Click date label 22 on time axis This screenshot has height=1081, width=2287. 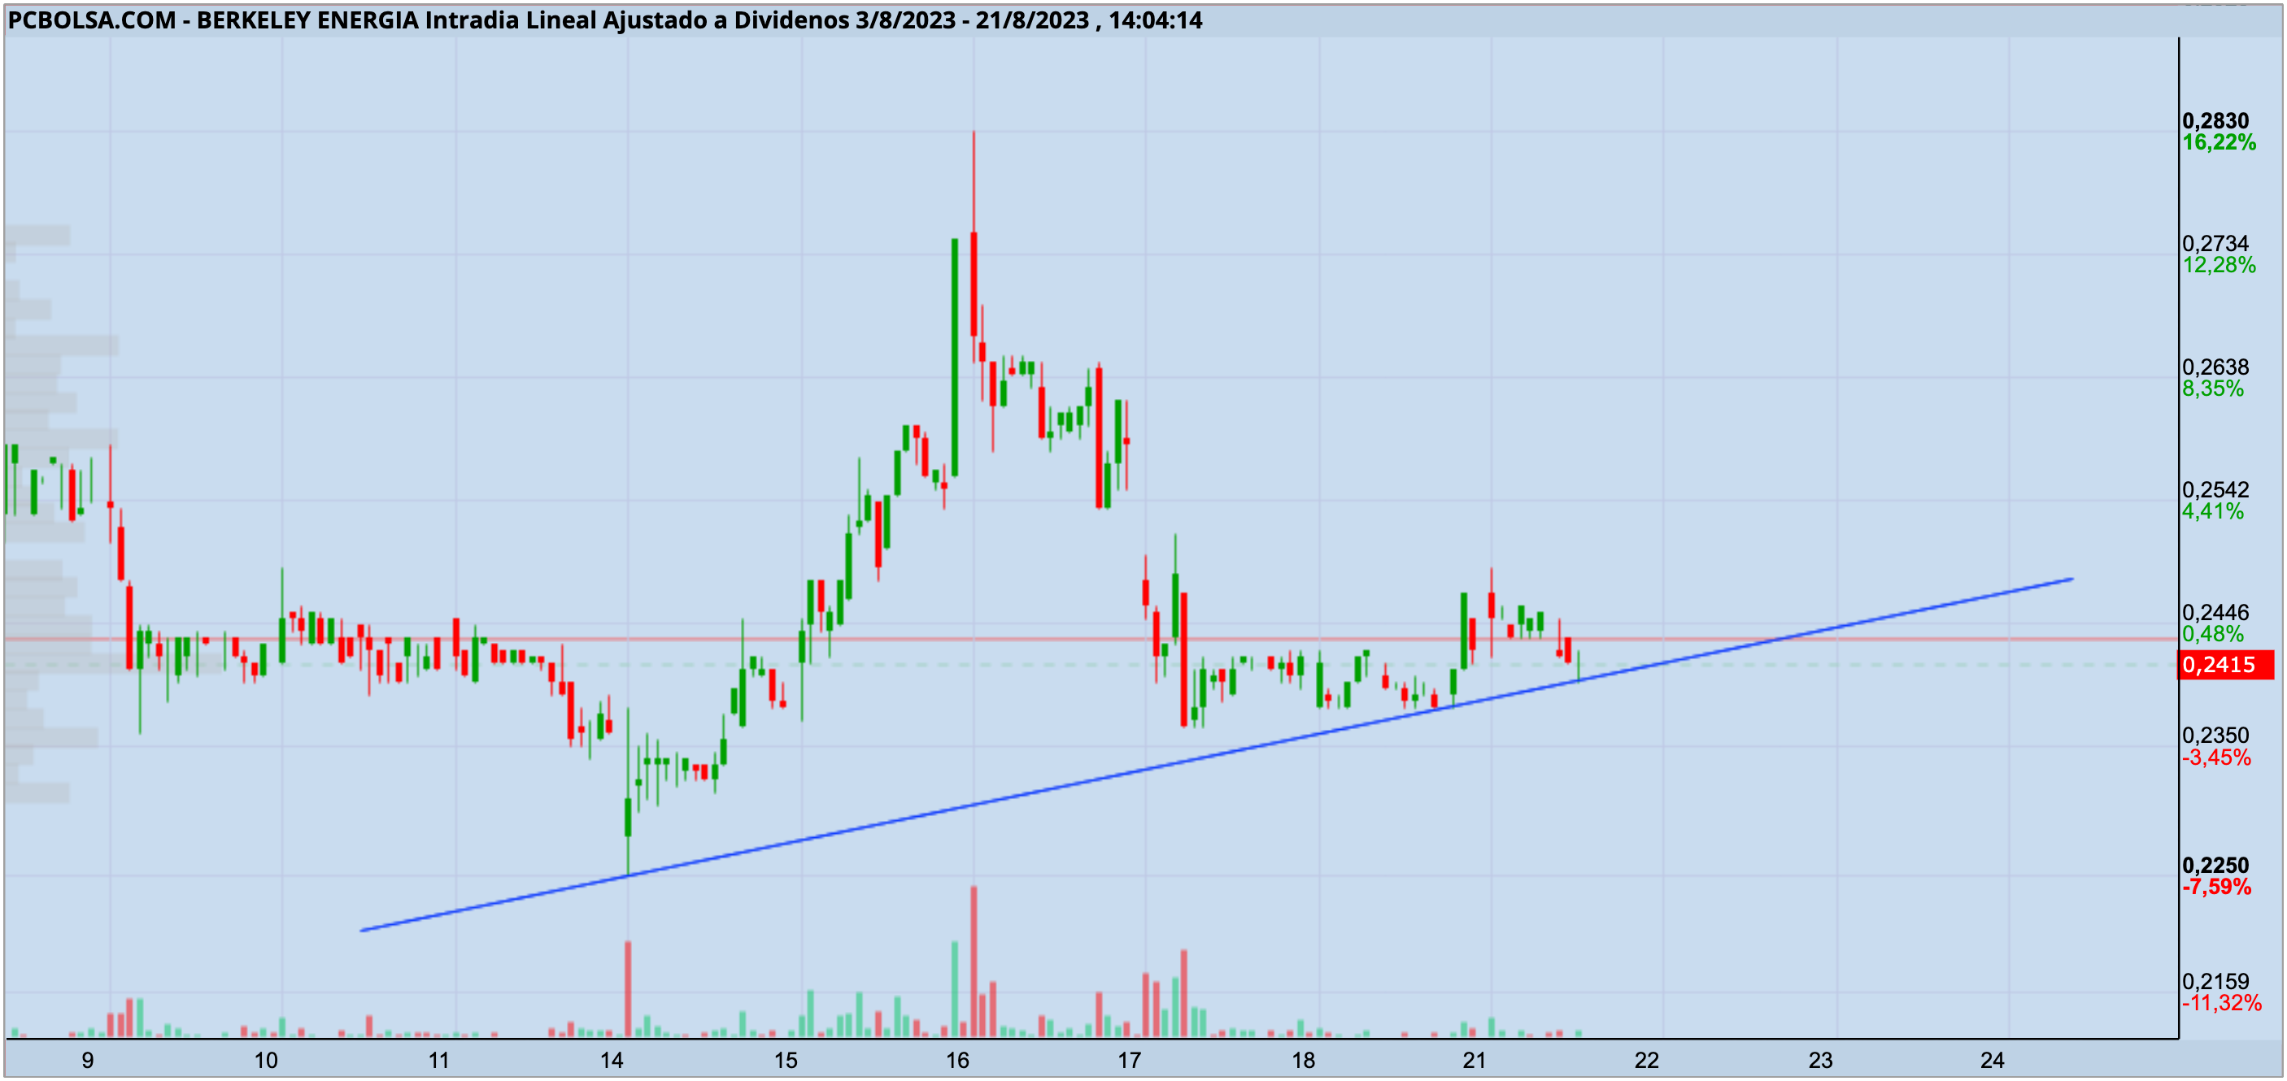(x=1647, y=1060)
